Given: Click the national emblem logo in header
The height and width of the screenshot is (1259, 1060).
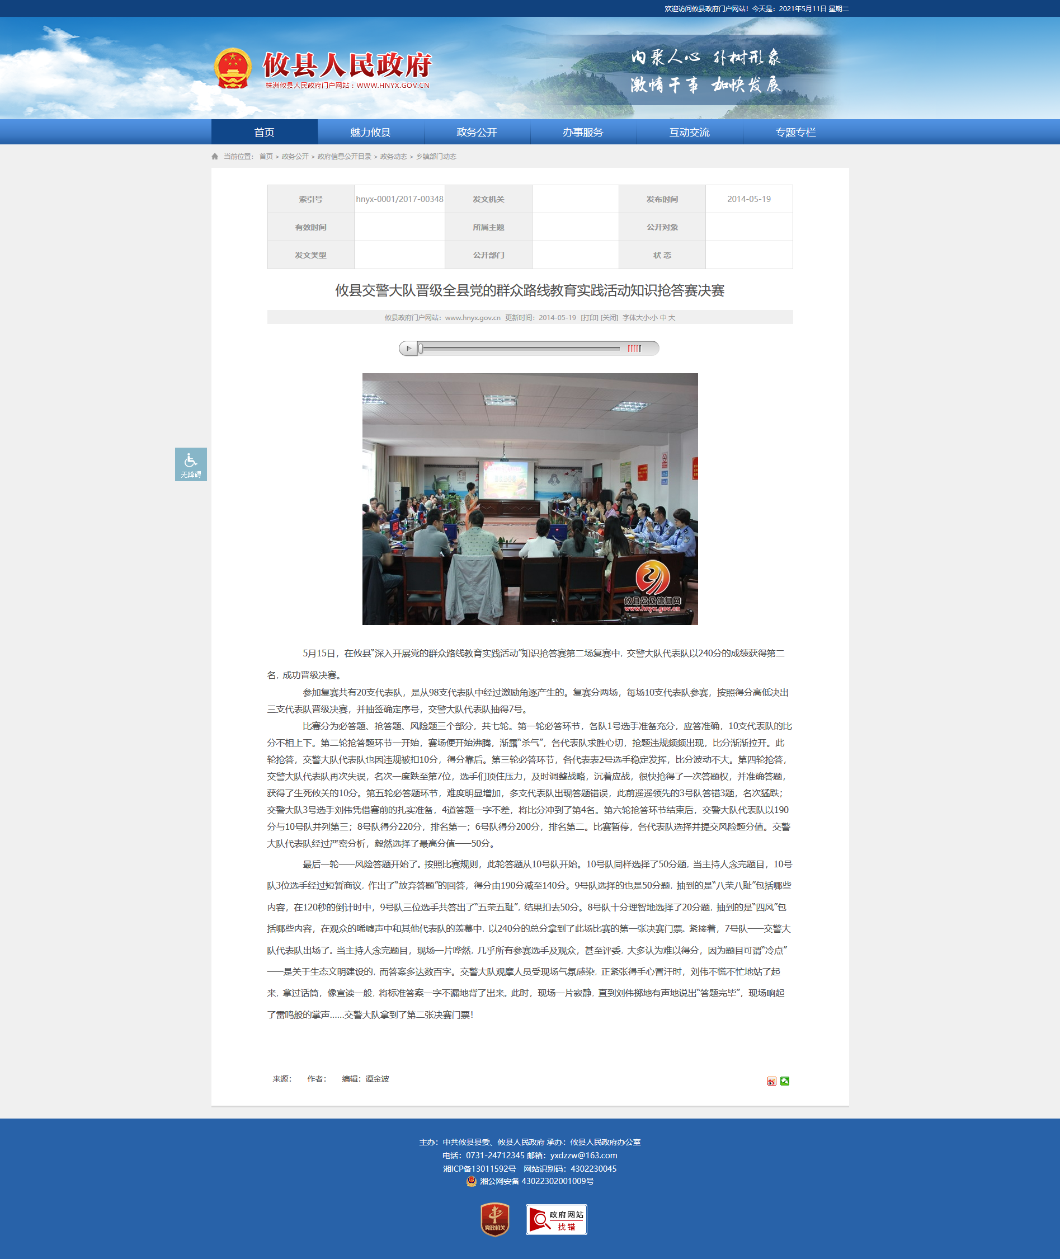Looking at the screenshot, I should tap(233, 68).
